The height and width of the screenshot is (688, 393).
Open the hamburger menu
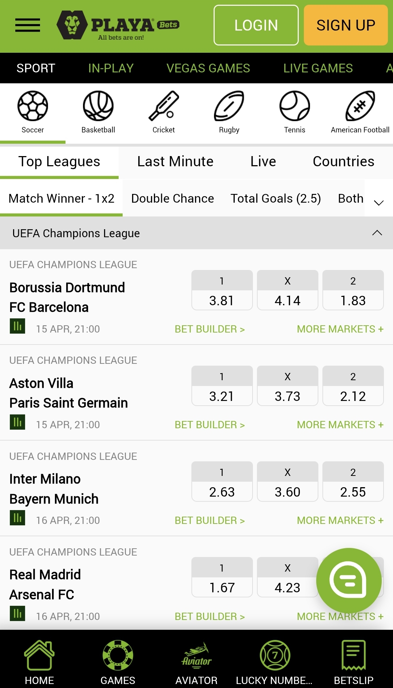pyautogui.click(x=28, y=25)
